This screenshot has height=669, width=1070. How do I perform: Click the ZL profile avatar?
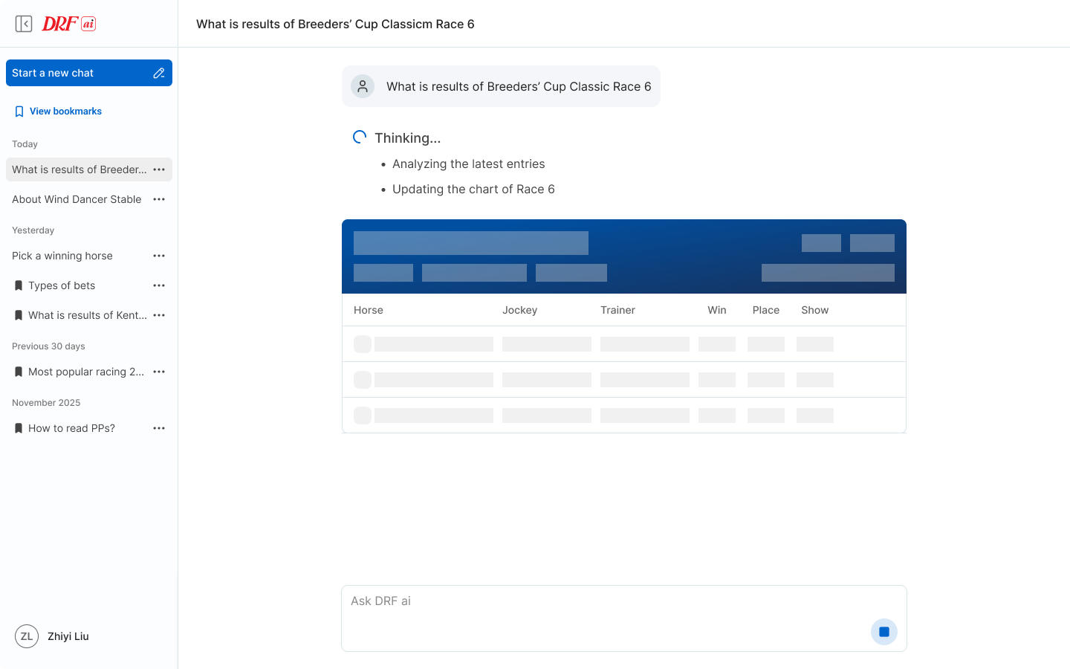tap(27, 636)
